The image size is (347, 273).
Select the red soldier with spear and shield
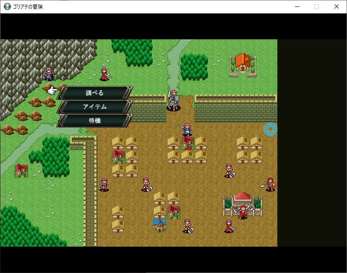click(269, 184)
